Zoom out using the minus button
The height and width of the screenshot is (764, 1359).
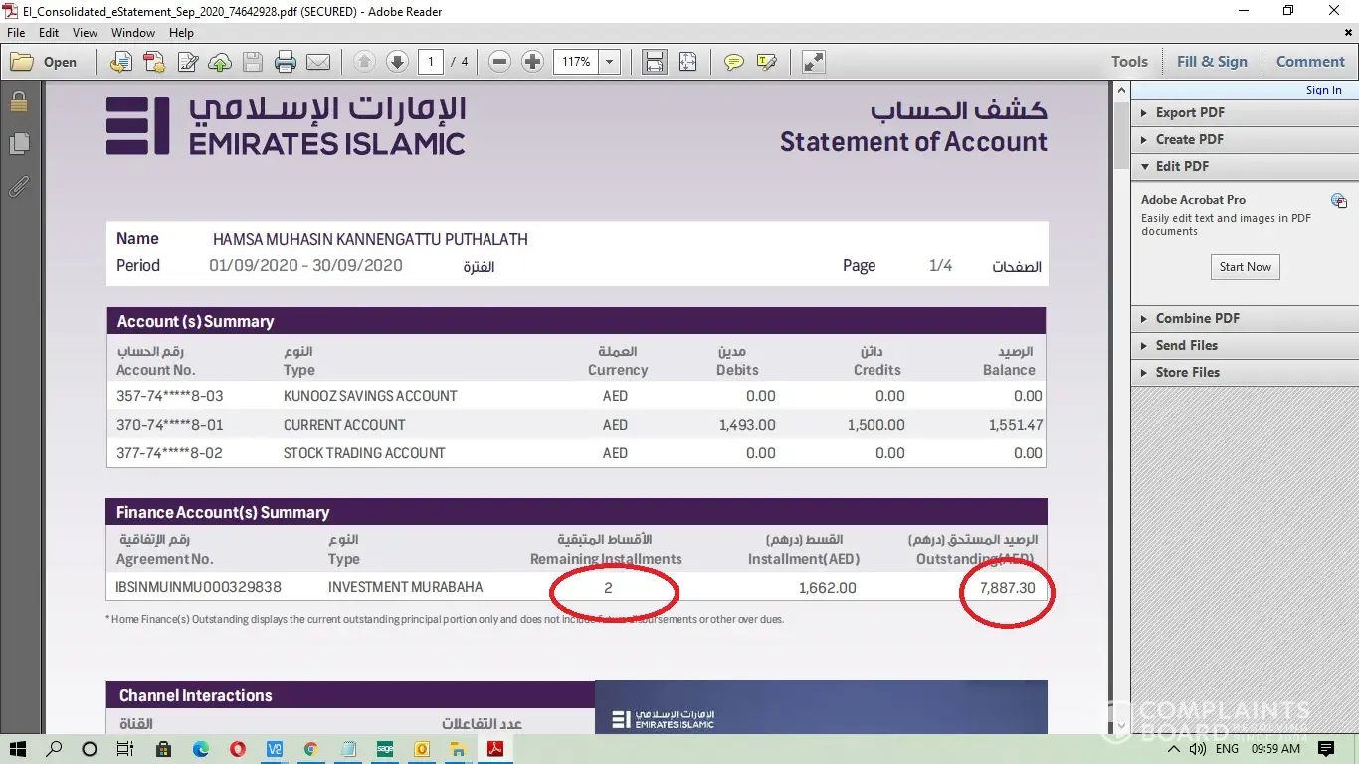(500, 62)
